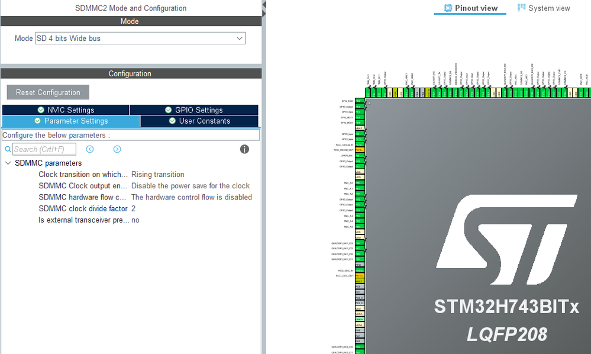This screenshot has height=354, width=591.
Task: Select the NRST reset pin
Action: (x=360, y=281)
